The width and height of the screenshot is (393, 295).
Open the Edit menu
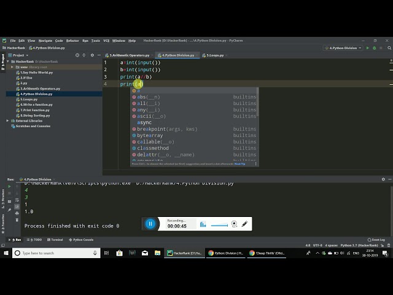coord(21,41)
